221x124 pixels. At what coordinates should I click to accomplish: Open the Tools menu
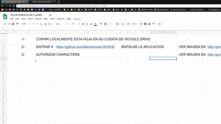[x=52, y=19]
